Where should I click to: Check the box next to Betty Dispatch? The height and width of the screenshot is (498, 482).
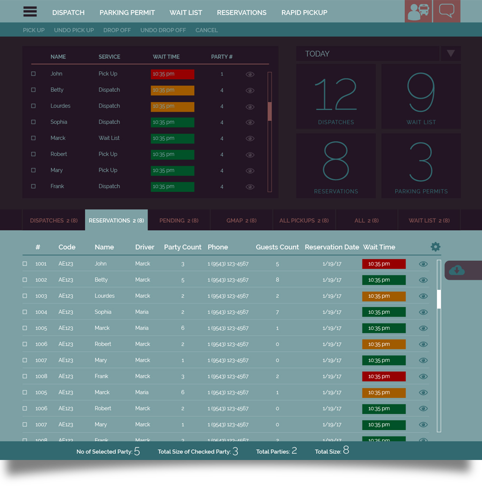(x=33, y=90)
